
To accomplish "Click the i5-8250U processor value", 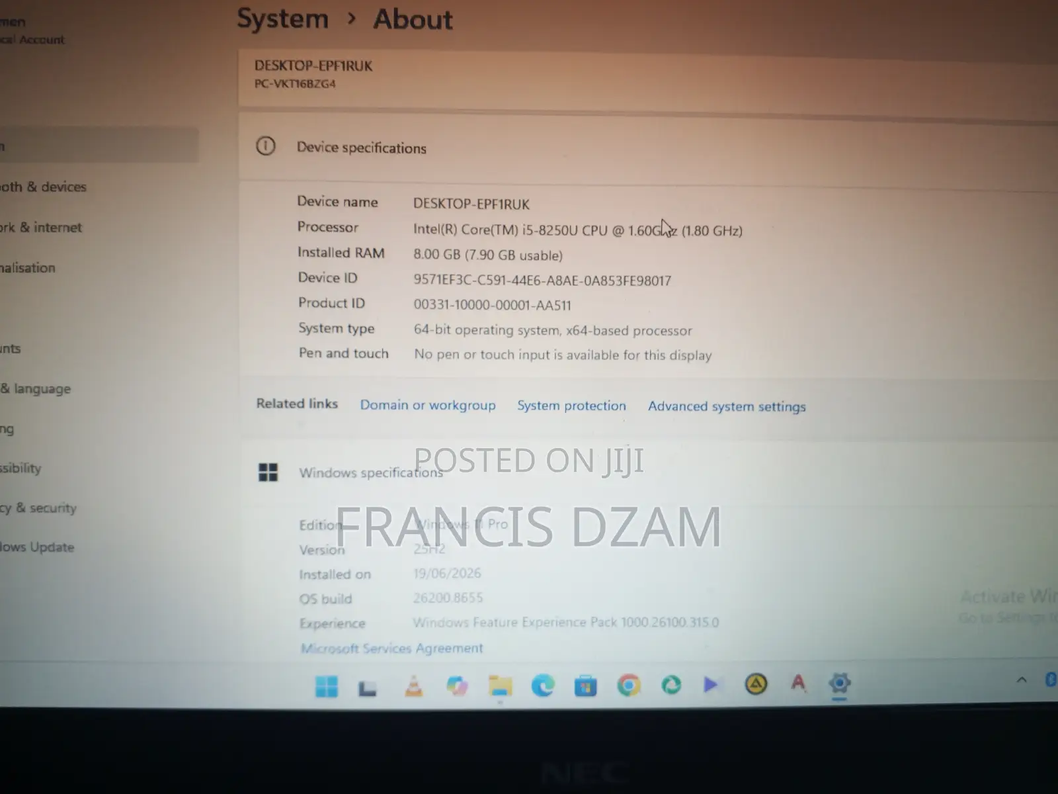I will pos(577,230).
